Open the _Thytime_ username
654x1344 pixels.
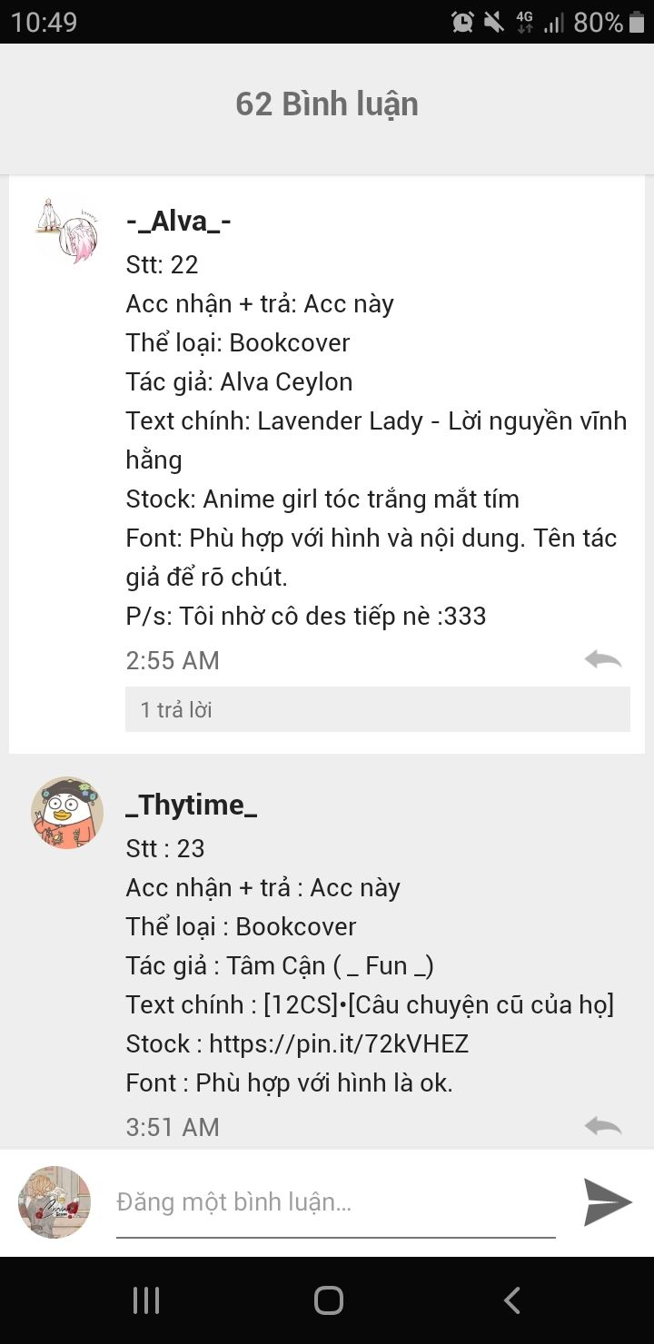(x=192, y=805)
